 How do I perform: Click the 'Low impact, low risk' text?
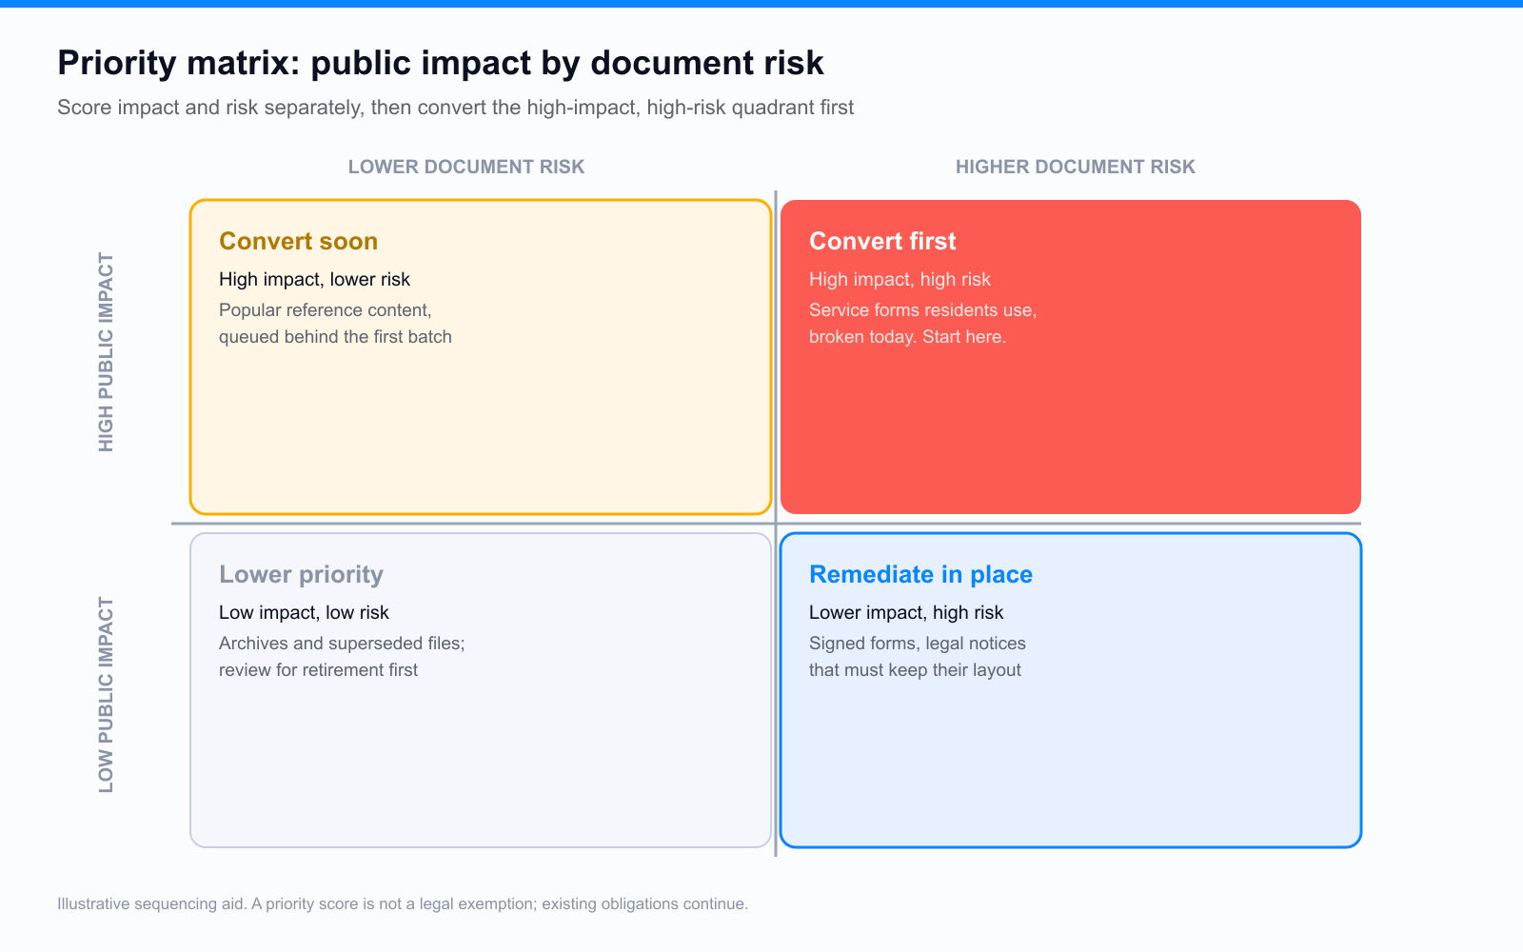pos(304,612)
